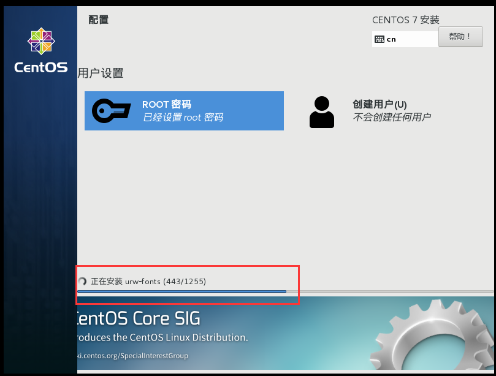Click the CentOS Core SIG banner heading
This screenshot has height=376, width=496.
[139, 318]
